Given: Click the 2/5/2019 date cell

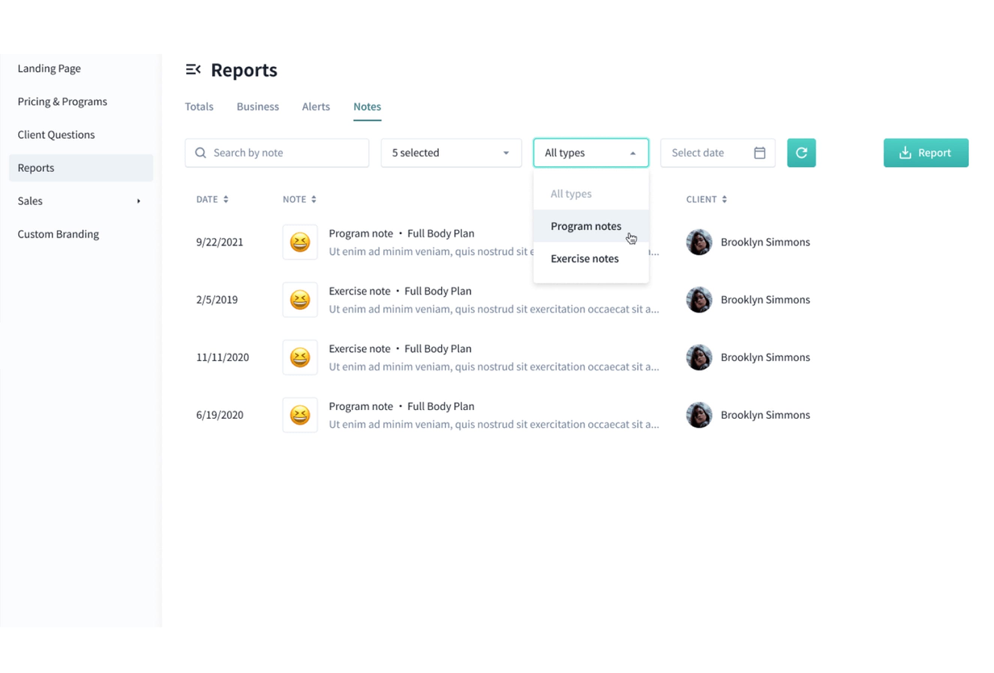Looking at the screenshot, I should [x=217, y=300].
